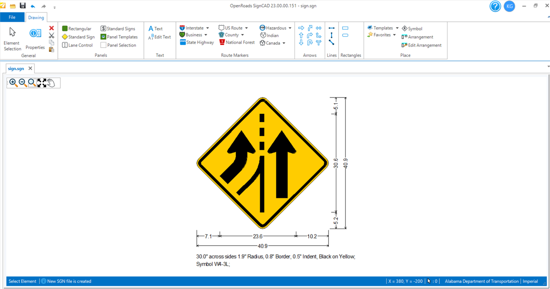Image resolution: width=550 pixels, height=289 pixels.
Task: Insert a Standard Sign diamond panel
Action: [x=78, y=37]
